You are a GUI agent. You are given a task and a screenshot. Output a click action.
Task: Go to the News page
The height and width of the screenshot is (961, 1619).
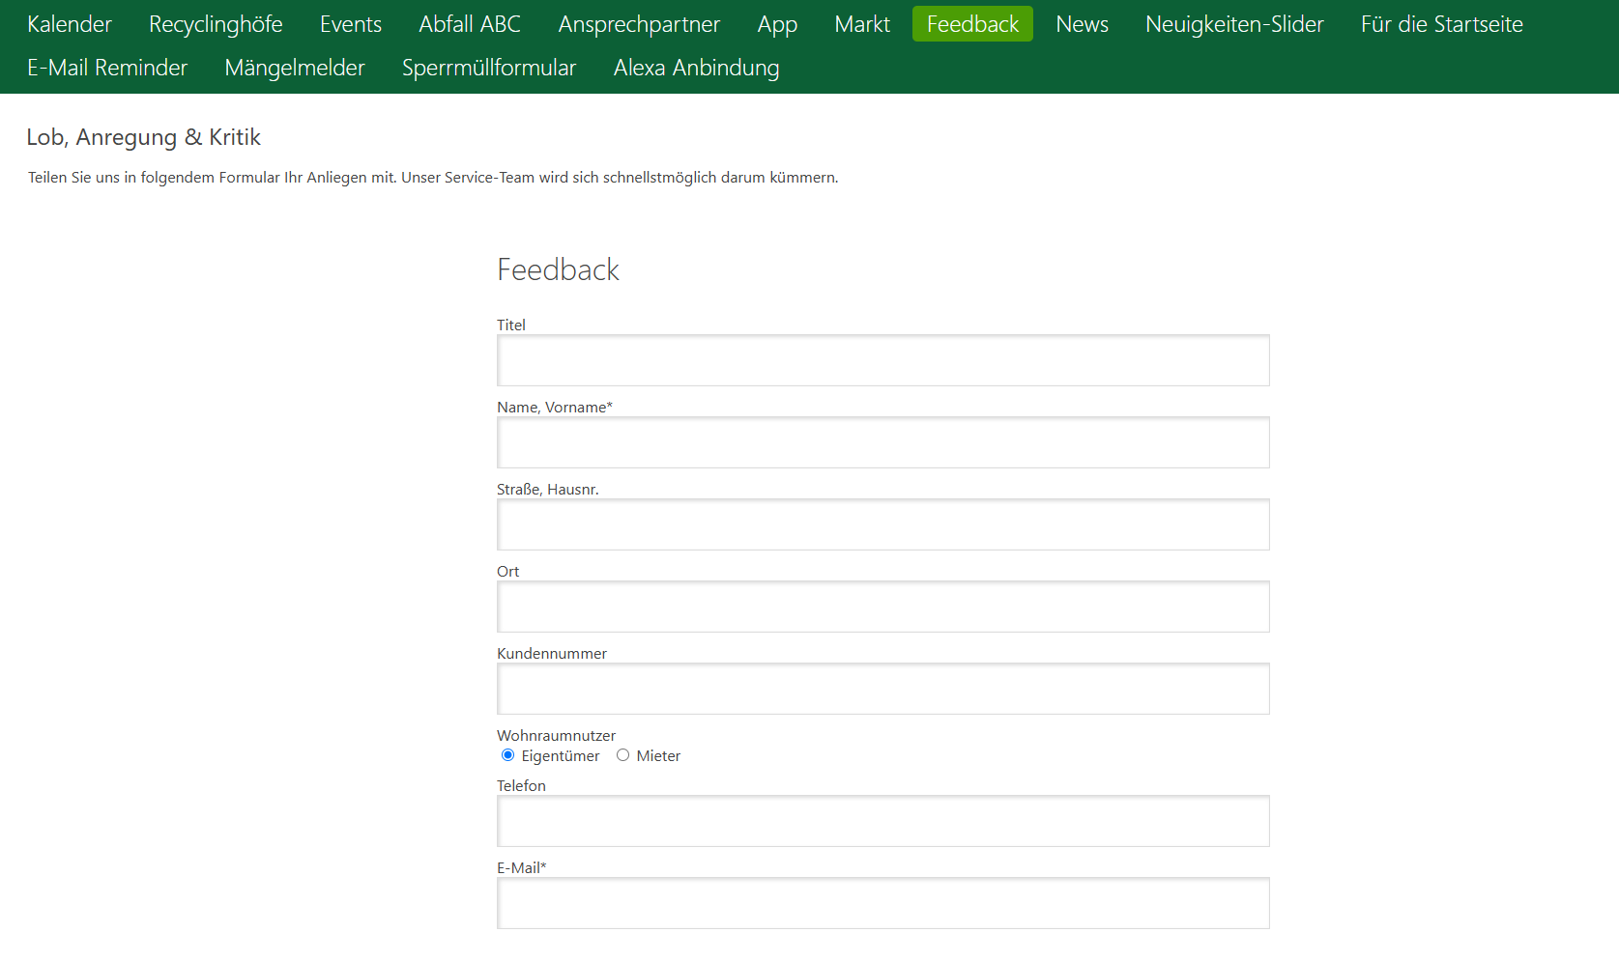[x=1082, y=24]
